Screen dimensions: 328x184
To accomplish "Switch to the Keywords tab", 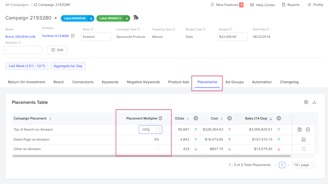I will 110,82.
